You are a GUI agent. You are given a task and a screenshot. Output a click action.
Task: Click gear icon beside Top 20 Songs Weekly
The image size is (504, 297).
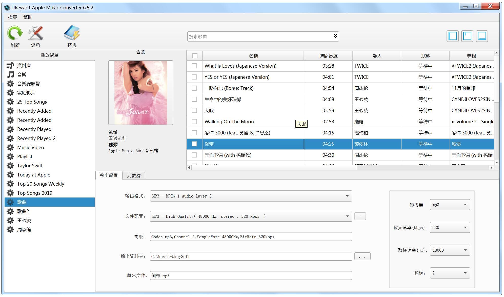coord(10,184)
